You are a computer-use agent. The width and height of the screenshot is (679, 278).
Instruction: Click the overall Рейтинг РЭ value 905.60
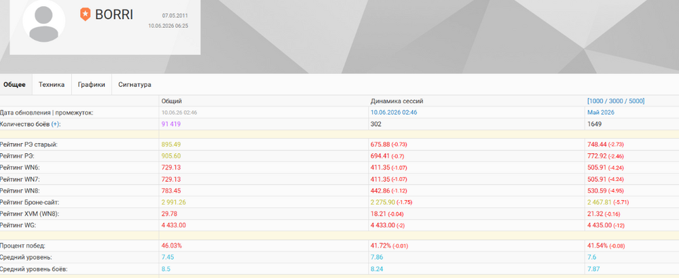click(171, 156)
